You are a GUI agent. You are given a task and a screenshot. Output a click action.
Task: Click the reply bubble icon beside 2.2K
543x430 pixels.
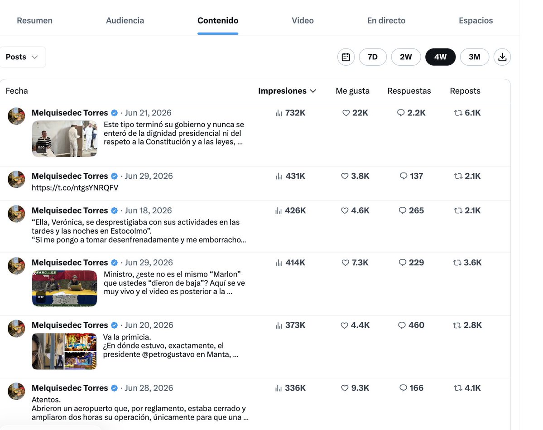(401, 113)
